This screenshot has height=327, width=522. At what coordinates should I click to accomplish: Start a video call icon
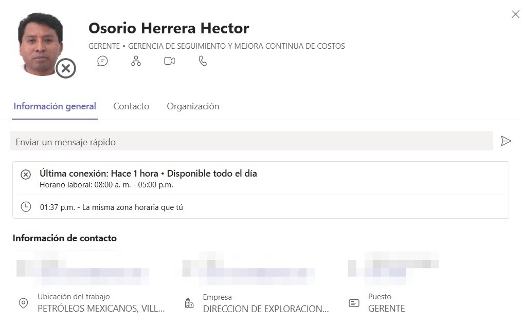point(169,61)
